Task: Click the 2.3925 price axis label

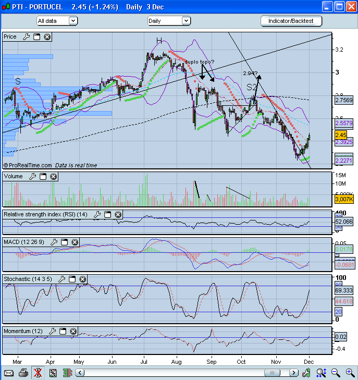Action: (344, 142)
